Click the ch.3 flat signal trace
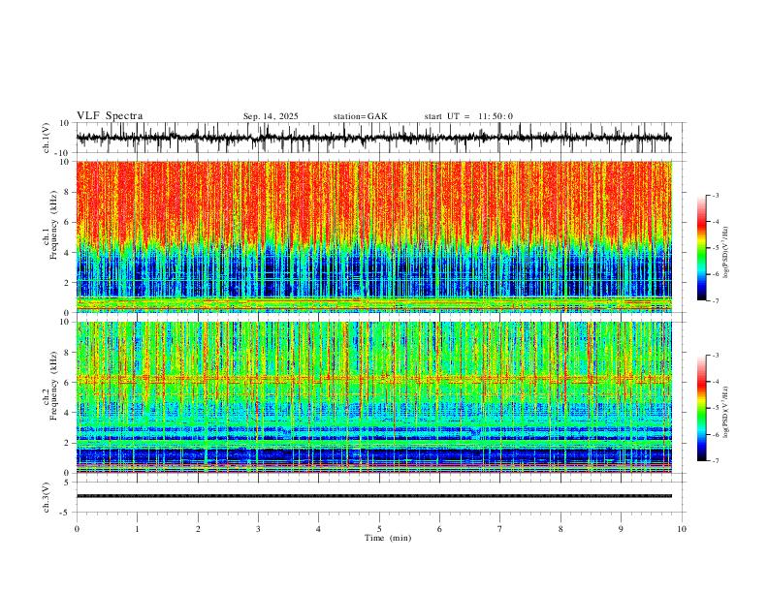Image resolution: width=768 pixels, height=593 pixels. point(373,496)
